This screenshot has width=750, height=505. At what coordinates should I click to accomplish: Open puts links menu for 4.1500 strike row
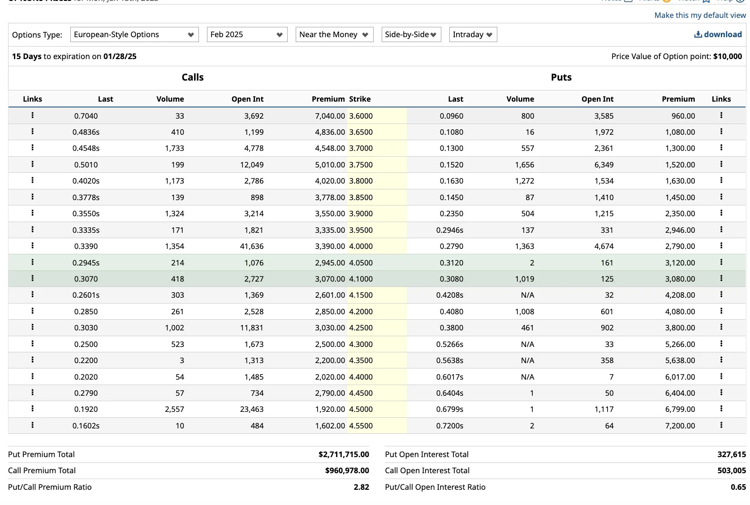721,295
